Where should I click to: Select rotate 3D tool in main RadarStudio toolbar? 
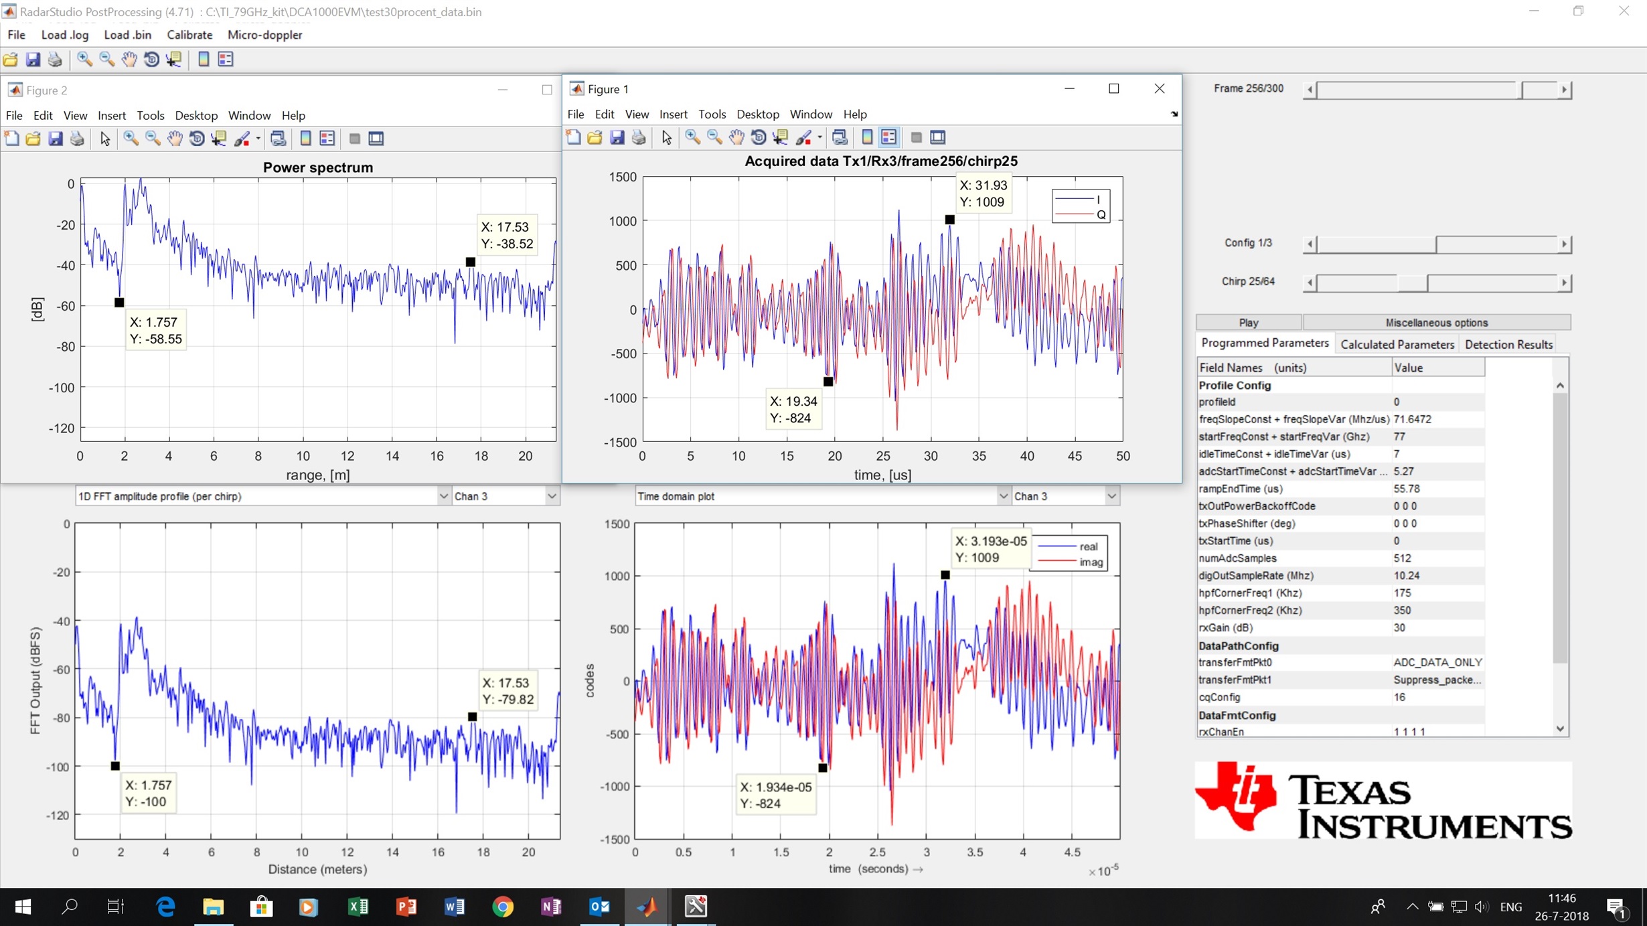[151, 60]
